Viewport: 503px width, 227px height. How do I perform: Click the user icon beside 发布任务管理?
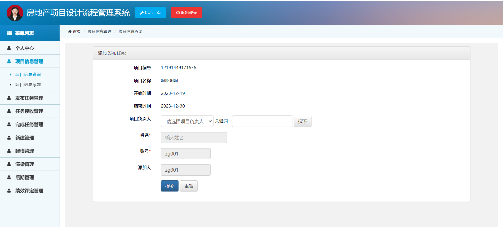tap(9, 98)
